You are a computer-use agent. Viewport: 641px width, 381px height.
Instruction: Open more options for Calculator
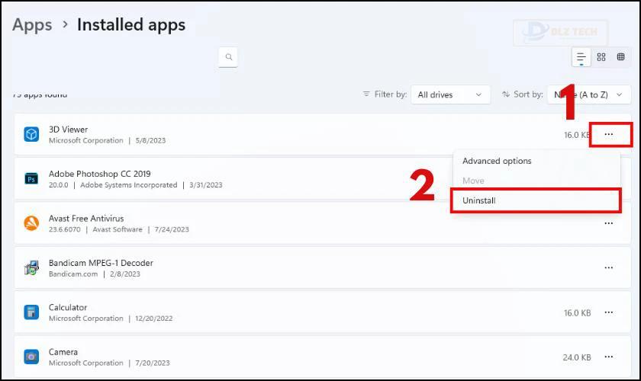tap(609, 312)
